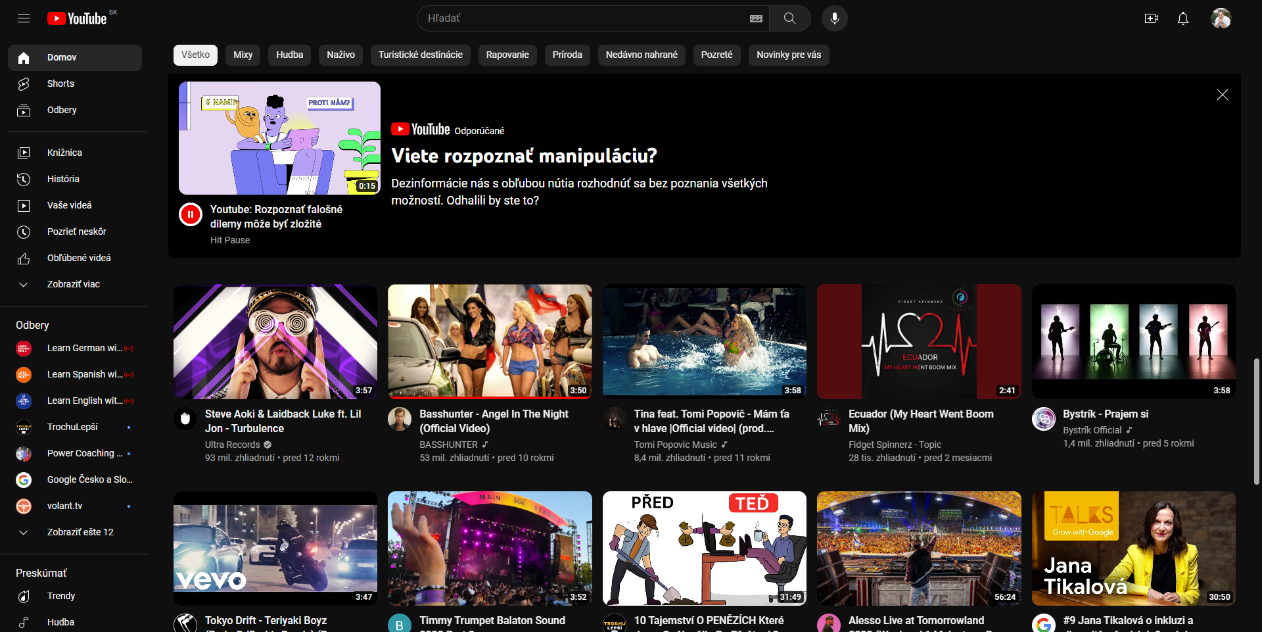The width and height of the screenshot is (1262, 632).
Task: Open Trendy in Preskúmať section
Action: 75,596
